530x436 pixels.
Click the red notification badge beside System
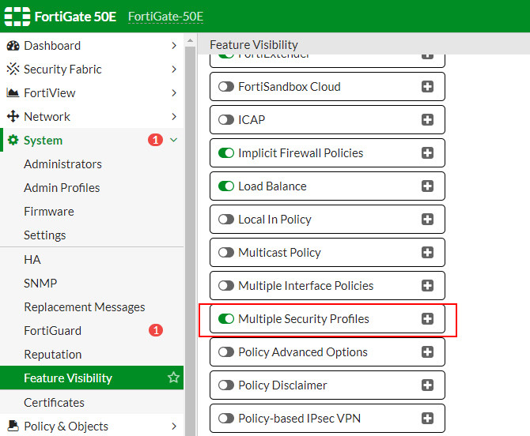click(156, 140)
